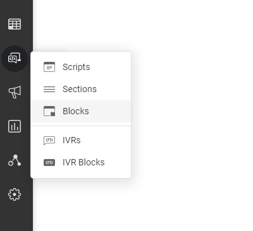Click the IVRs voicemail bubble icon
Screen dimensions: 253x231
tap(49, 141)
